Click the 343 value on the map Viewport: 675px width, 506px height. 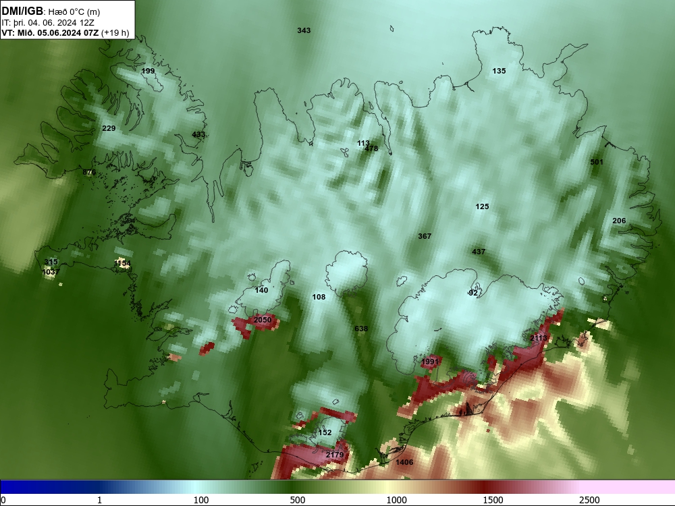coord(304,30)
